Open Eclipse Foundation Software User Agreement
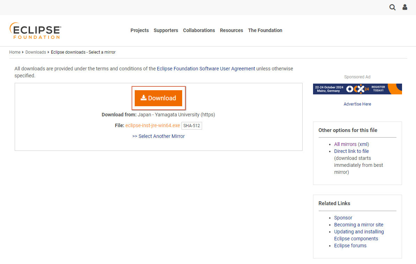This screenshot has width=416, height=264. pyautogui.click(x=206, y=69)
